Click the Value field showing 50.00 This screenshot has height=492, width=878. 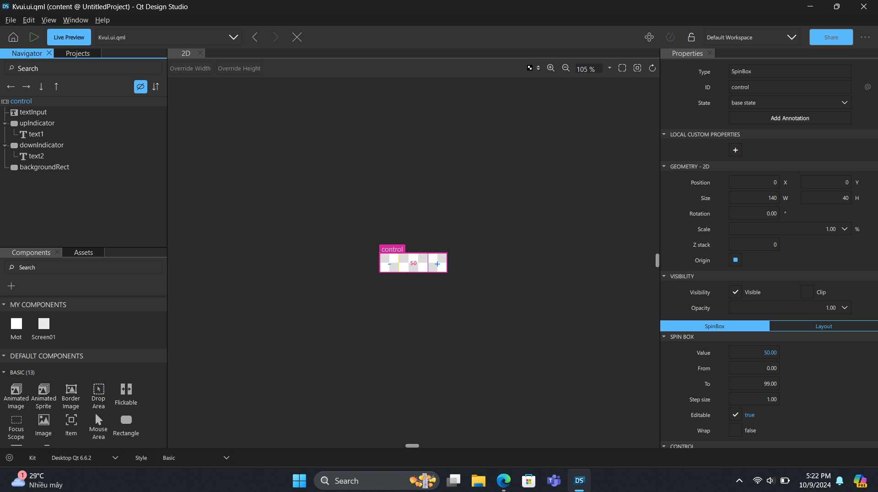754,352
